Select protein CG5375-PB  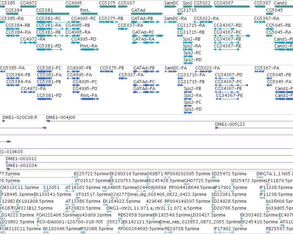pos(112,68)
